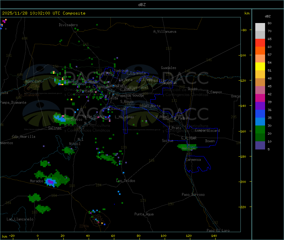The width and height of the screenshot is (284, 240).
Task: Click the A_Villanueva place label
Action: (165, 32)
